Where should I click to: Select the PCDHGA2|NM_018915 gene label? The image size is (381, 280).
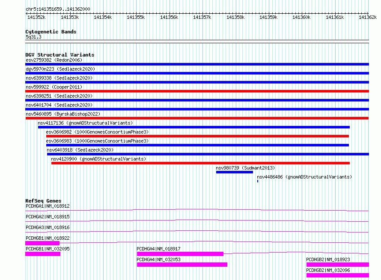tap(48, 217)
